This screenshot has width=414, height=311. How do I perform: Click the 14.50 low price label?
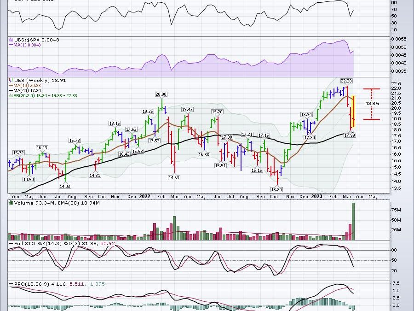tap(29, 179)
